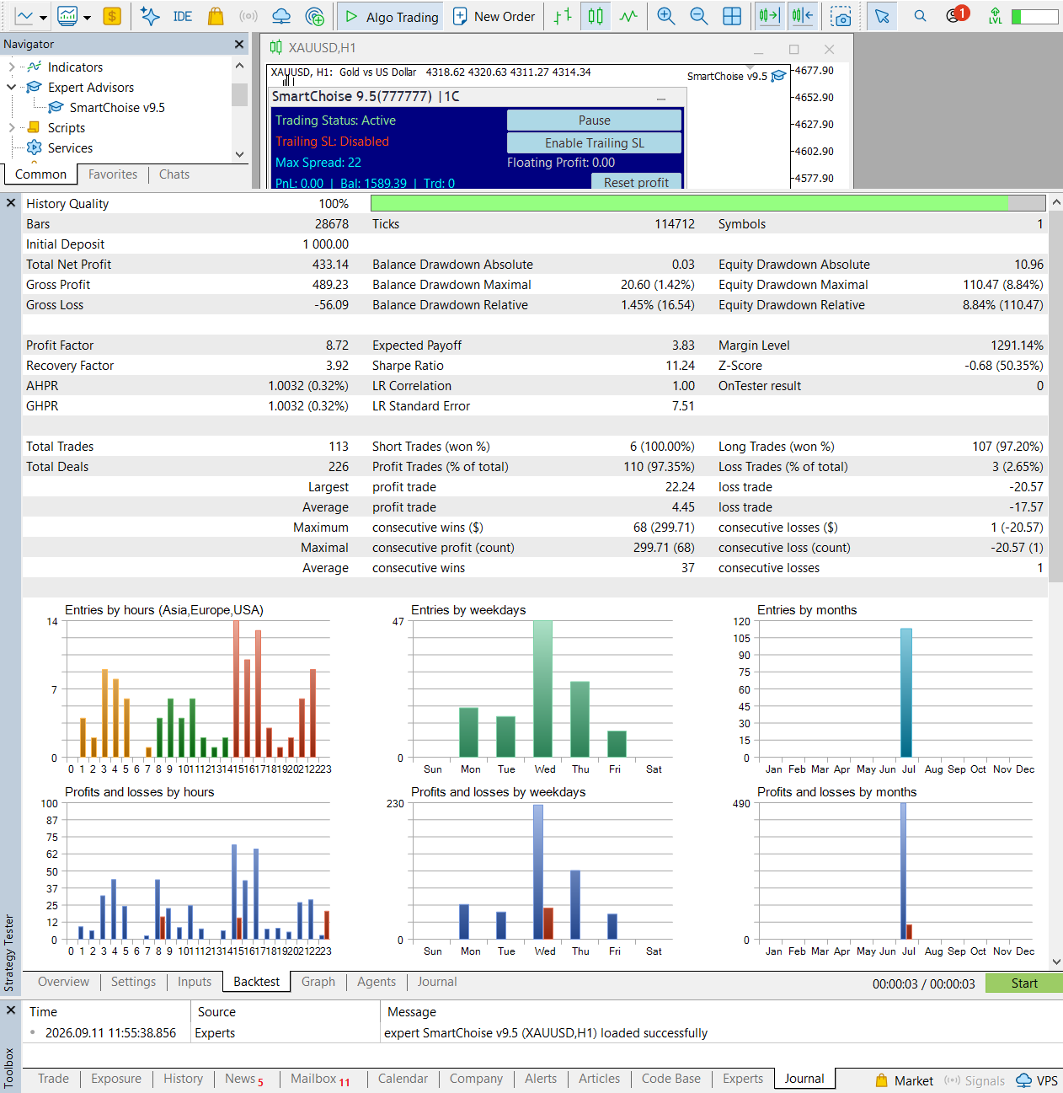Screen dimensions: 1063x1093
Task: Open the VPS cloud hosting toolbar icon
Action: pyautogui.click(x=281, y=16)
